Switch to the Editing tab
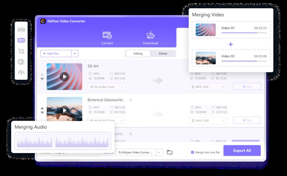287x176 pixels. pyautogui.click(x=138, y=54)
